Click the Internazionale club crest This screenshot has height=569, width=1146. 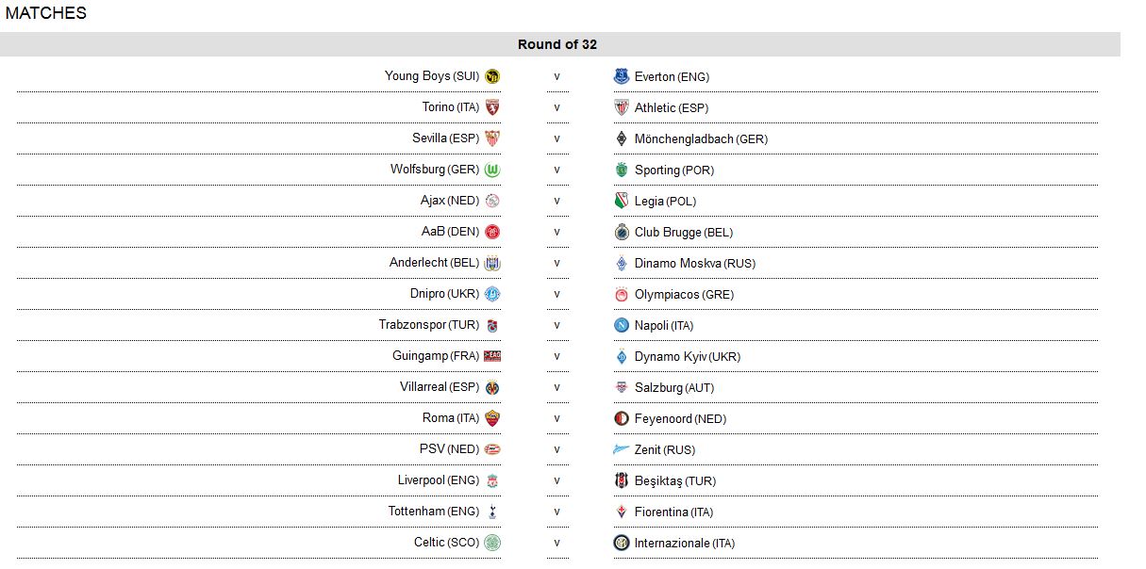point(622,543)
